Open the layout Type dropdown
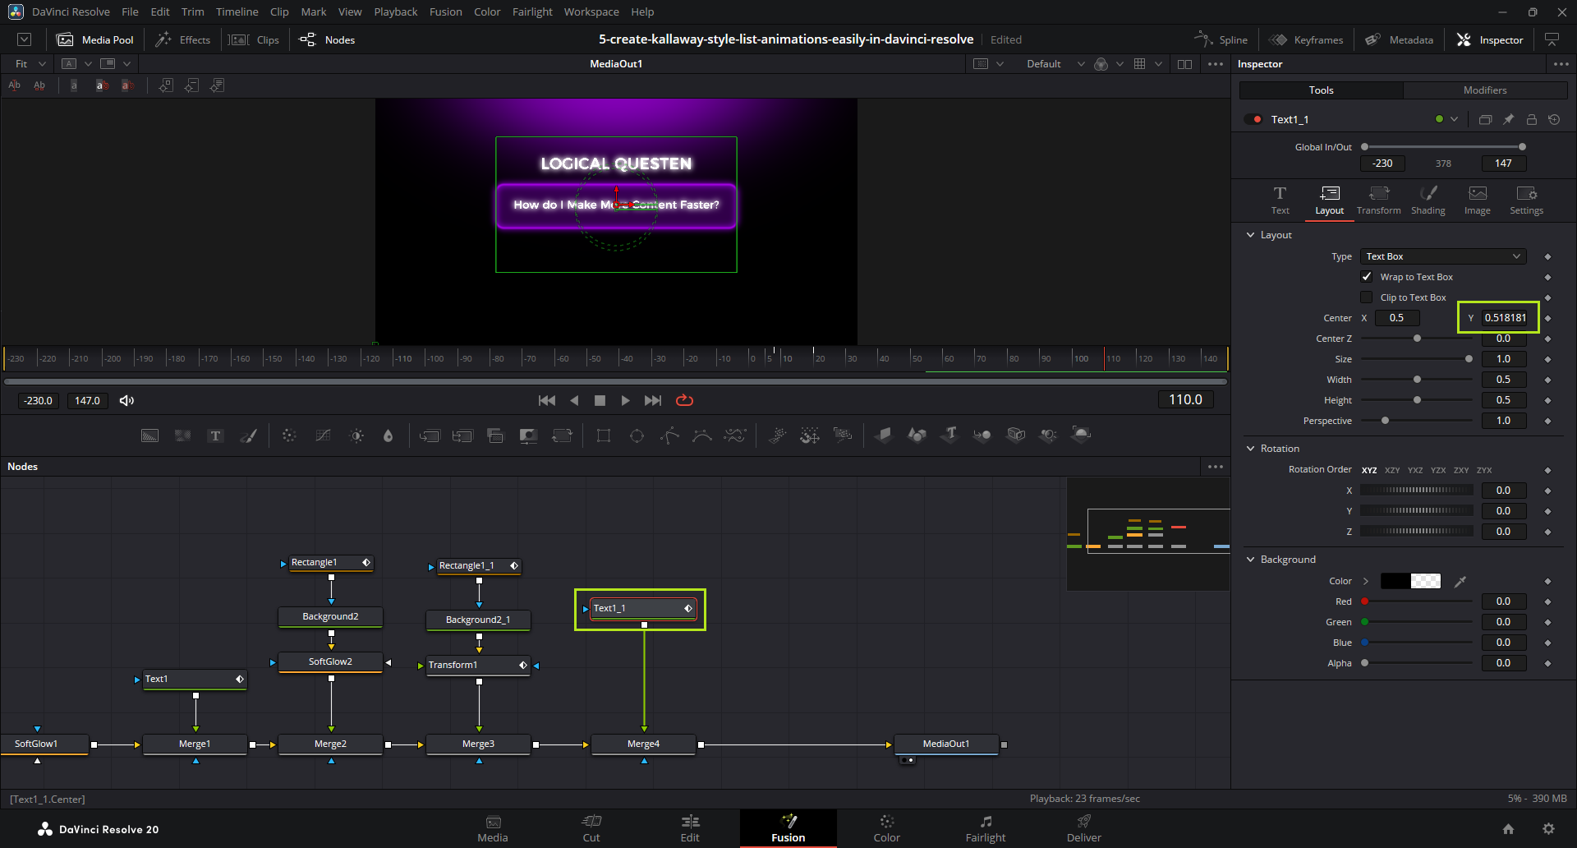Viewport: 1577px width, 848px height. click(x=1443, y=256)
